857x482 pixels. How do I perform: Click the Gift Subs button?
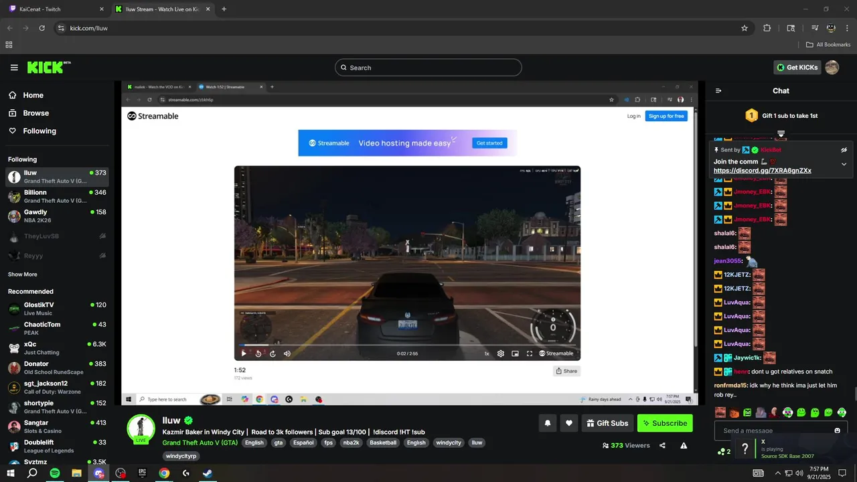(607, 423)
